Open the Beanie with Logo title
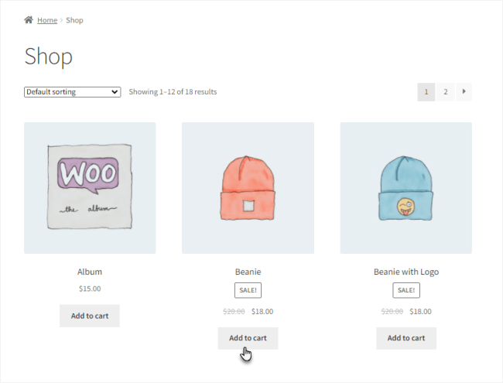Image resolution: width=503 pixels, height=383 pixels. [406, 272]
